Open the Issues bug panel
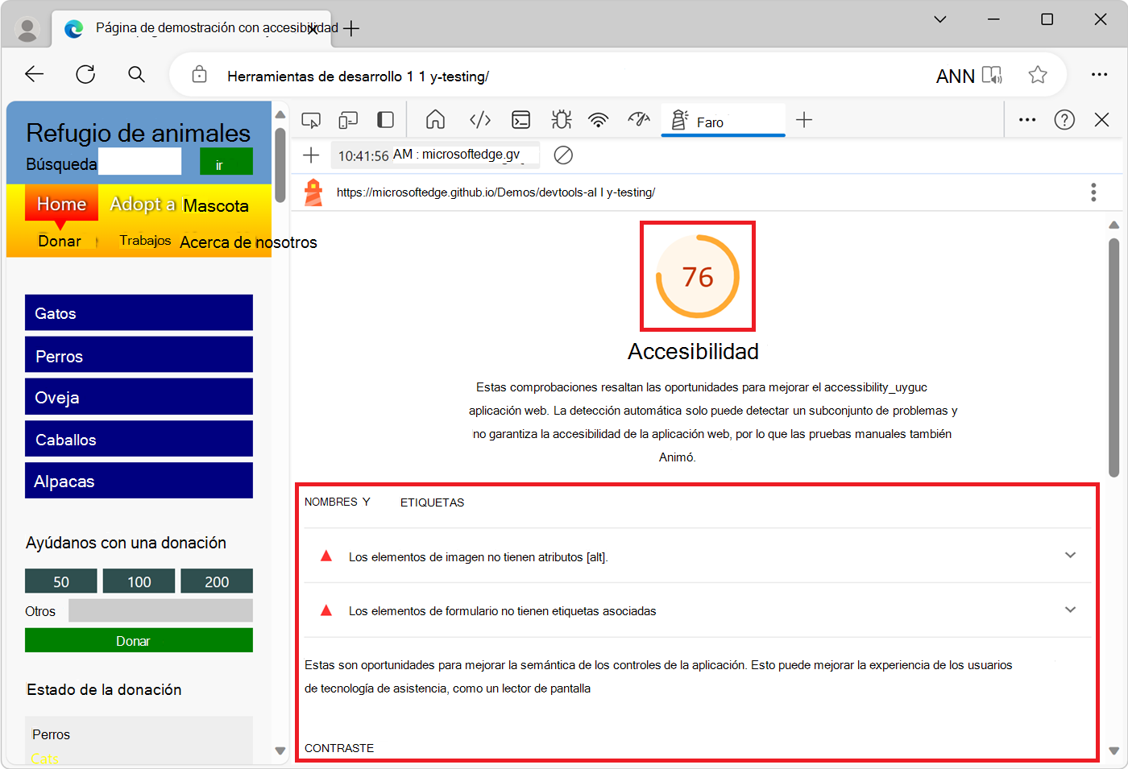1128x769 pixels. (558, 119)
